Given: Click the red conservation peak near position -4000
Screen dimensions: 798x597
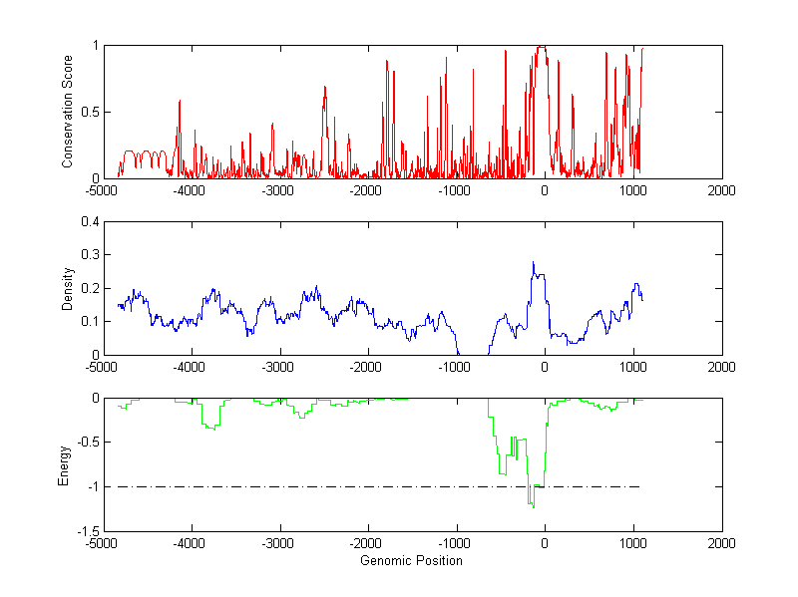Looking at the screenshot, I should [180, 102].
